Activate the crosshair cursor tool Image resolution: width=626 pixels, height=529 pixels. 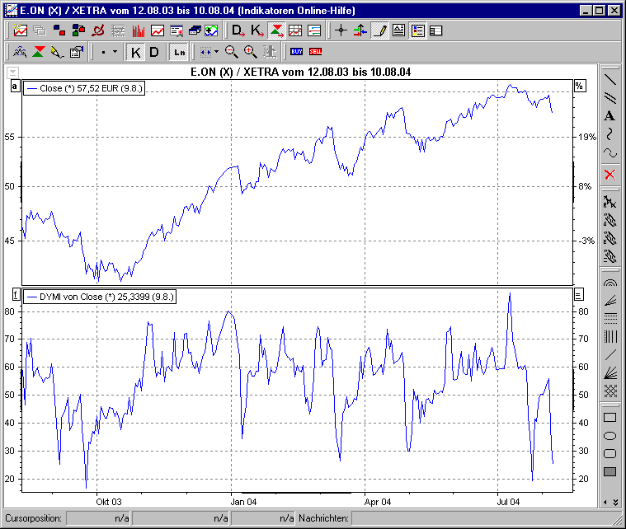(x=341, y=31)
